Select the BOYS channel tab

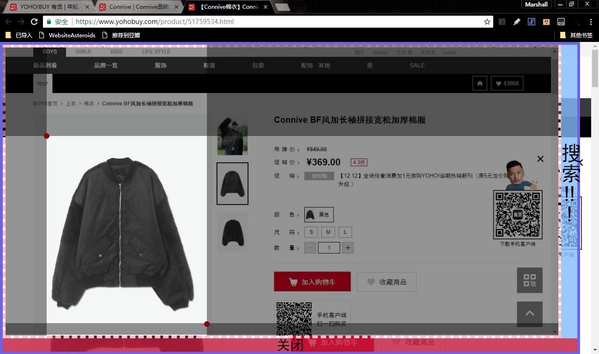click(50, 52)
